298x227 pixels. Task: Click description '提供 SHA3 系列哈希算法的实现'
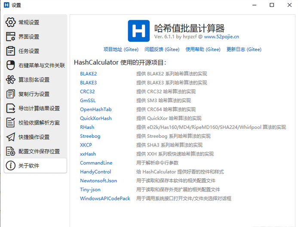tap(169, 145)
